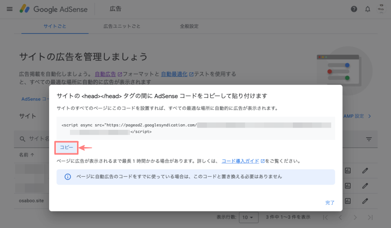Click the 3 件中 1〜3 件を表示 text

(x=288, y=217)
